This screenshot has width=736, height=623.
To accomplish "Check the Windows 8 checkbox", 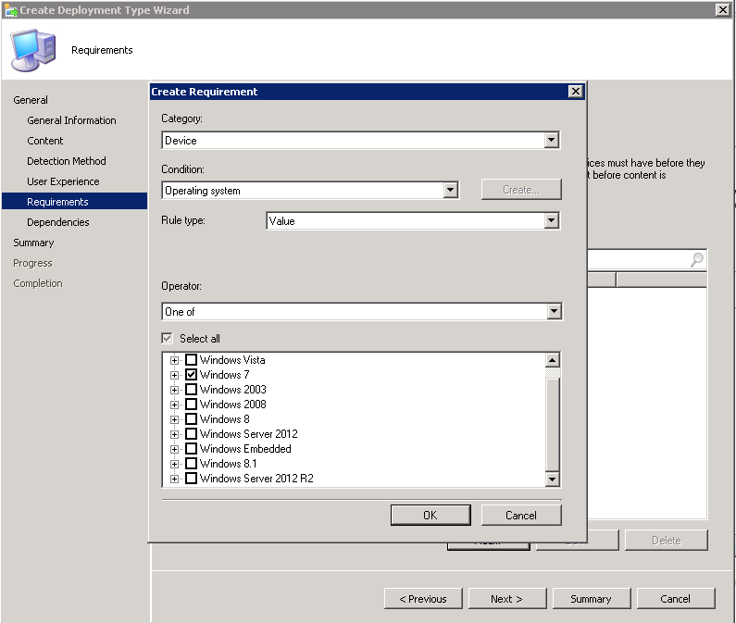I will coord(191,419).
